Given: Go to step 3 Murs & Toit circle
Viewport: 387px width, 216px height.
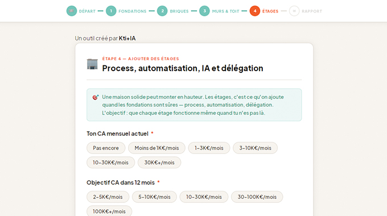Looking at the screenshot, I should pos(204,11).
